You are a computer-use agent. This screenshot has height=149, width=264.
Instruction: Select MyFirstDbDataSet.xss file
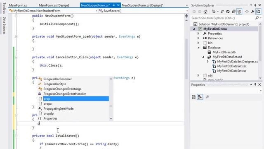232,71
